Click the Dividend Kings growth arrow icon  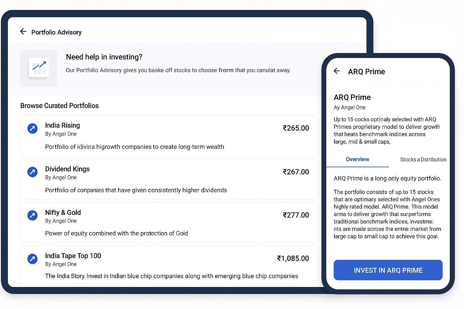32,172
